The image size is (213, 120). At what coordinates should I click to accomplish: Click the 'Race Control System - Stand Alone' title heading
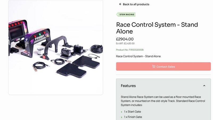pos(157,28)
